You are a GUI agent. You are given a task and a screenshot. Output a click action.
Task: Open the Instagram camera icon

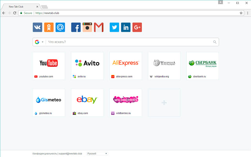pos(87,27)
